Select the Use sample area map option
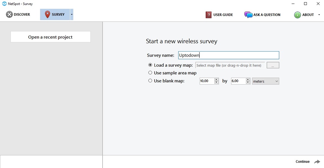This screenshot has height=168, width=324. point(150,73)
